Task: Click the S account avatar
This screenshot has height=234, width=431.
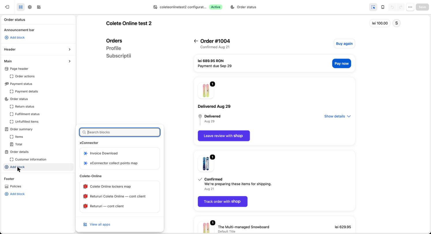Action: coord(396,23)
